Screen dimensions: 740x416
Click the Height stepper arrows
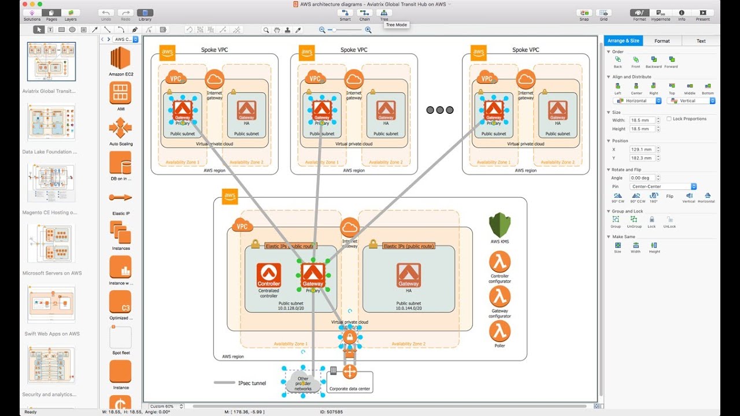658,129
